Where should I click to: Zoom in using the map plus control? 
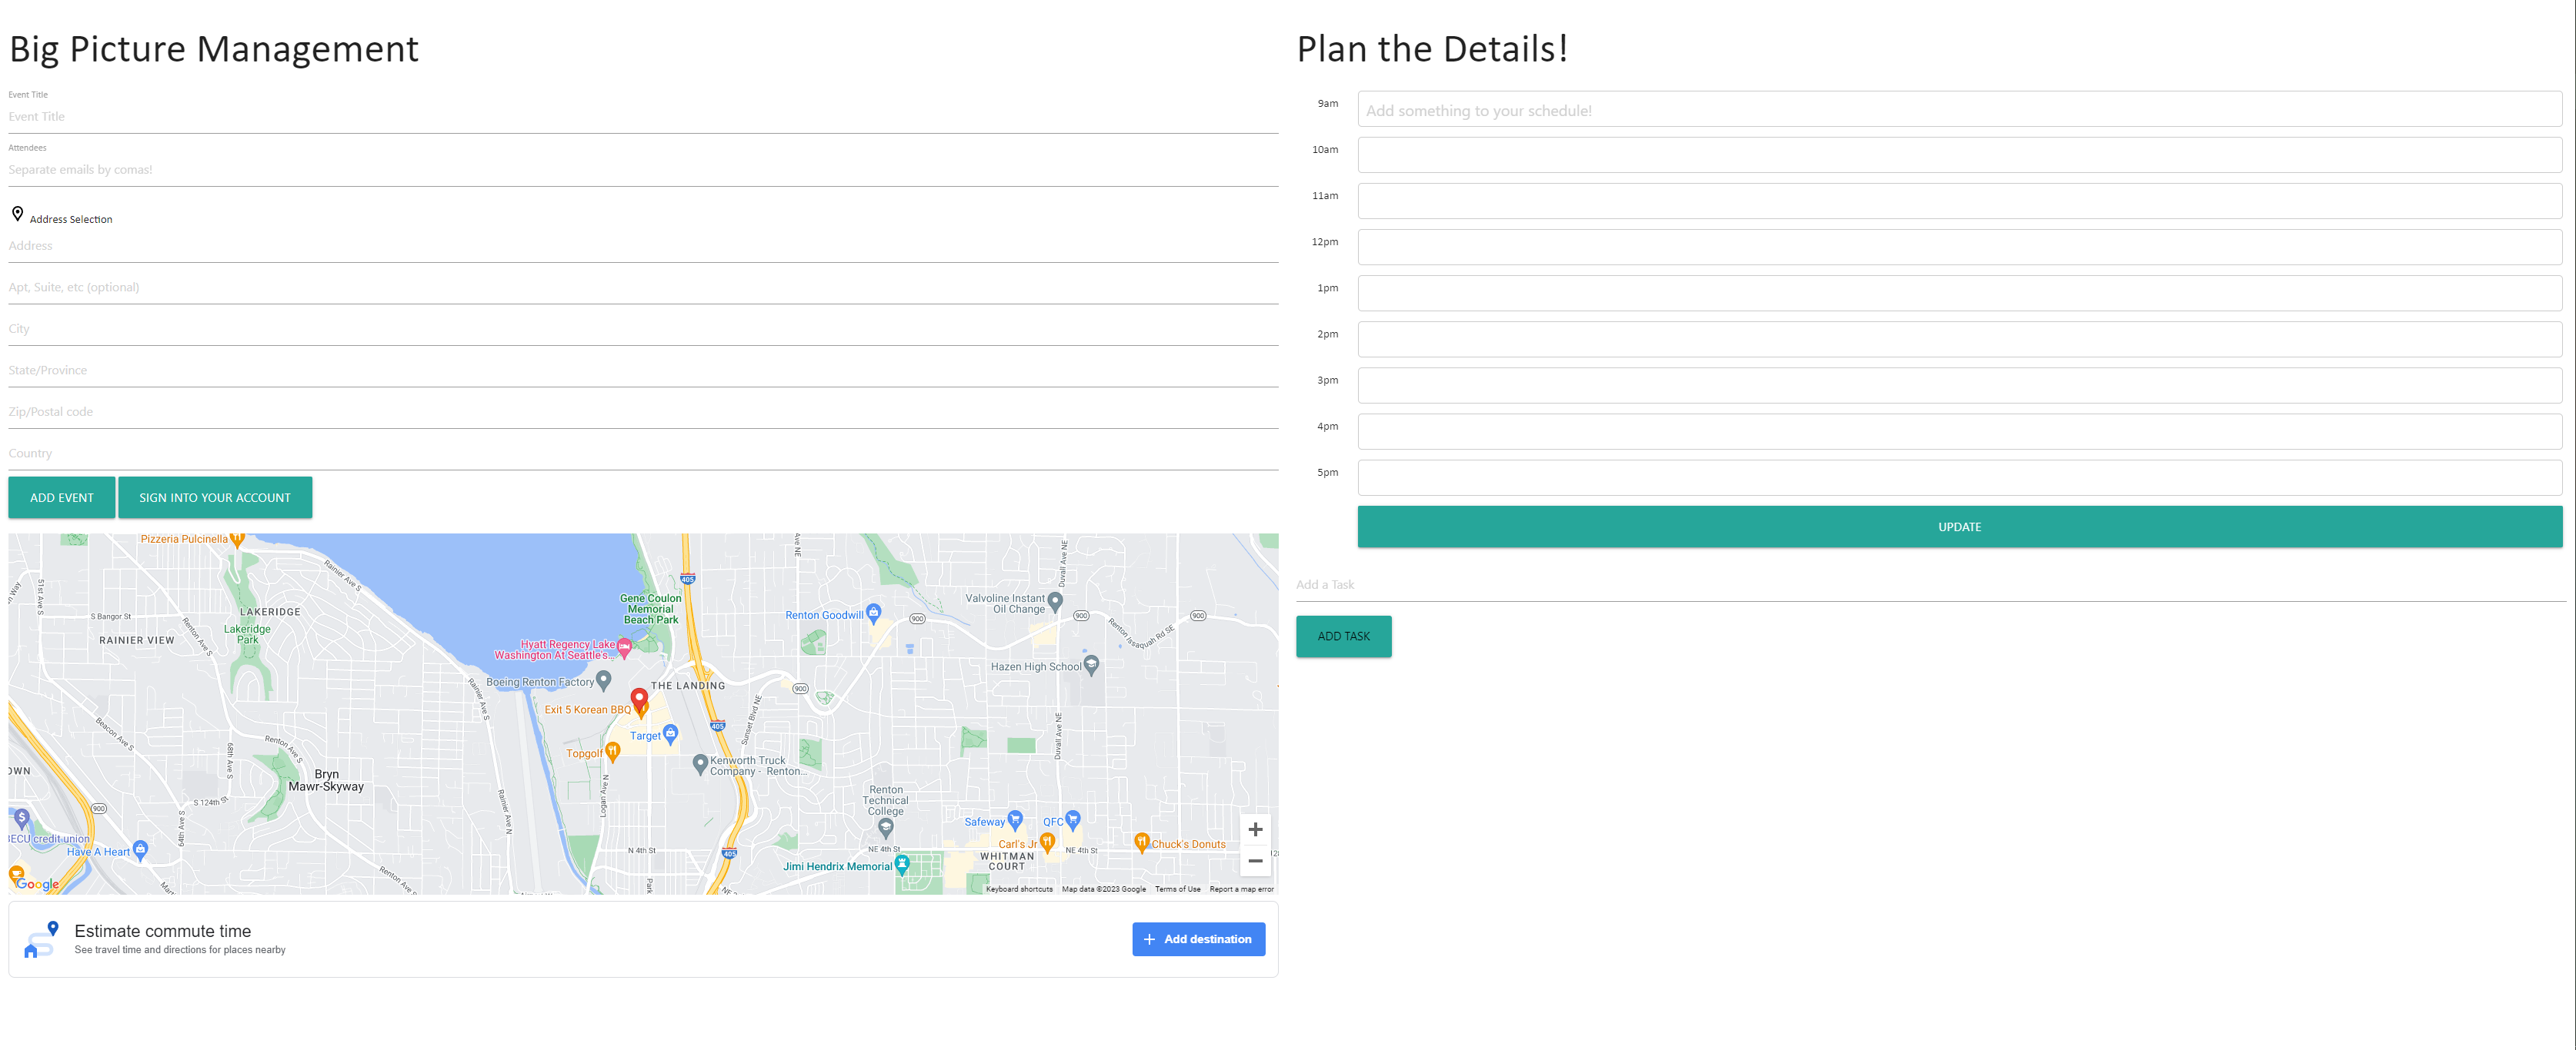click(1255, 829)
